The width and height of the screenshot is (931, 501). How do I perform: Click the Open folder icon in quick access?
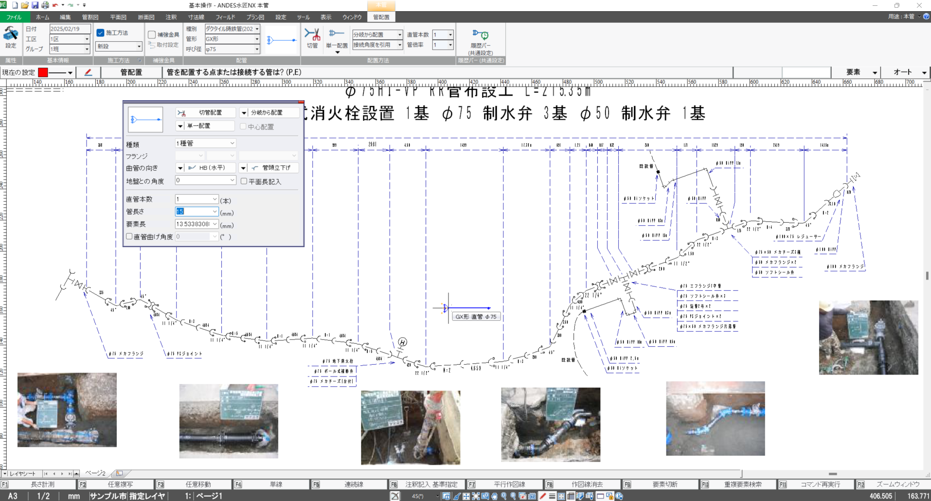[25, 5]
